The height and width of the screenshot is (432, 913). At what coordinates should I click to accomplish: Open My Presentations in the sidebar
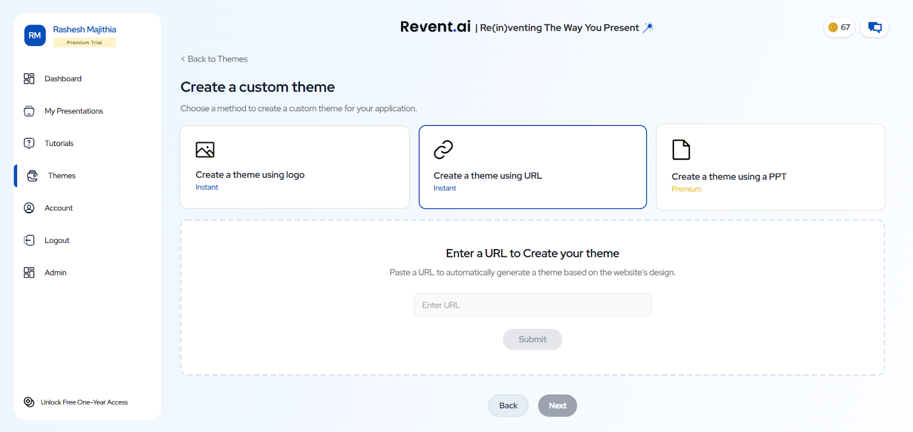(74, 111)
